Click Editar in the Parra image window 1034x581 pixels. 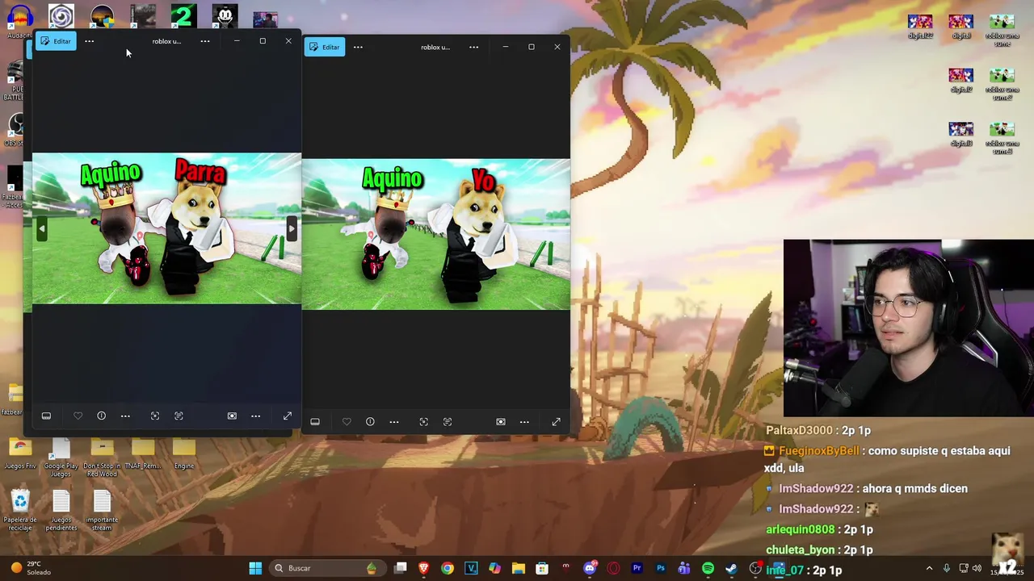pos(56,41)
